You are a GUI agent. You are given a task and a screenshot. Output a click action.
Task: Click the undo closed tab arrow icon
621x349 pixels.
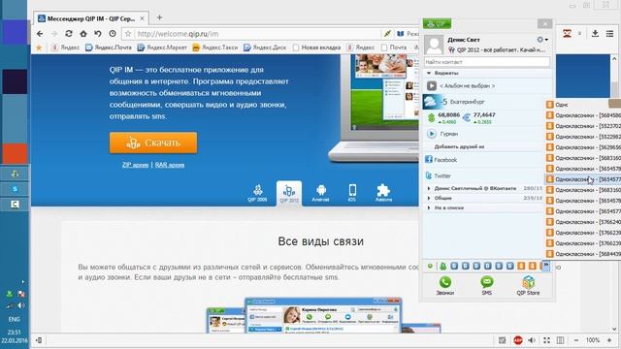[98, 34]
